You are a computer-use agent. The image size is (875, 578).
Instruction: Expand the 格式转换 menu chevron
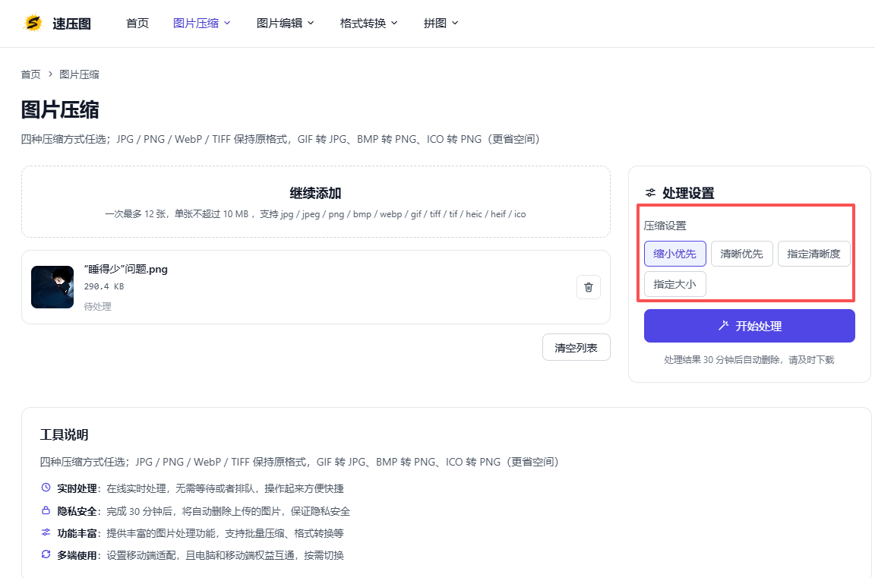click(x=394, y=23)
